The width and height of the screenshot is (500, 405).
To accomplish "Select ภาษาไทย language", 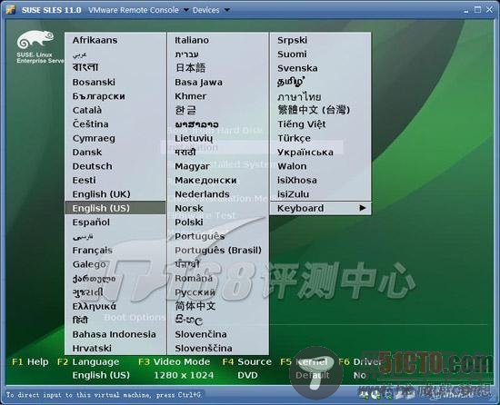I will 299,96.
